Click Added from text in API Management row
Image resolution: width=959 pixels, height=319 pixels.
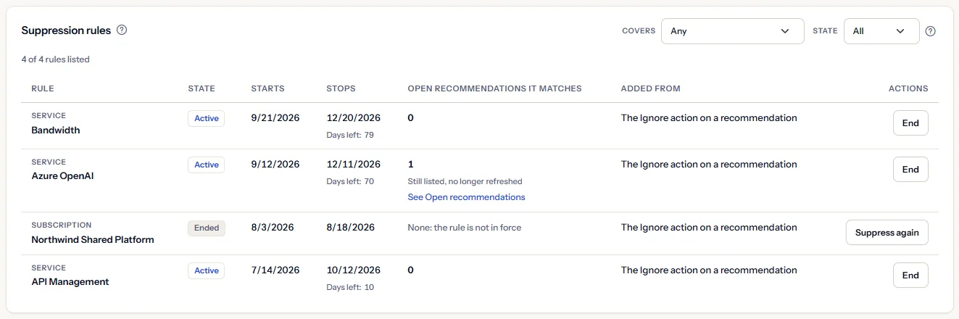(709, 270)
